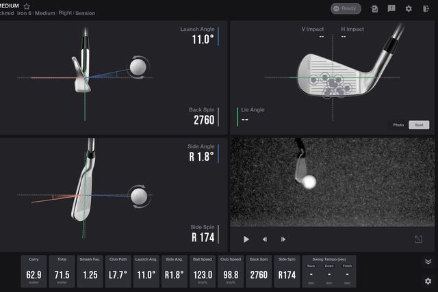Click the export data icon
438x292 pixels.
click(x=374, y=9)
